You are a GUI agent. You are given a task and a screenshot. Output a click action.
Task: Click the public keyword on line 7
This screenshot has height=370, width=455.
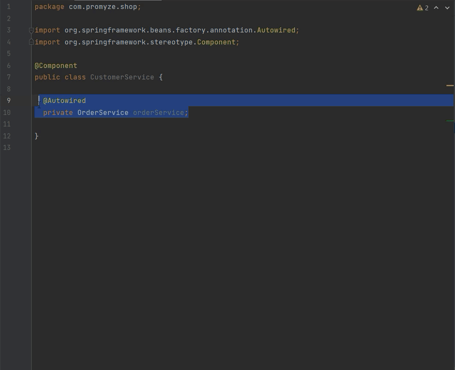pyautogui.click(x=45, y=77)
